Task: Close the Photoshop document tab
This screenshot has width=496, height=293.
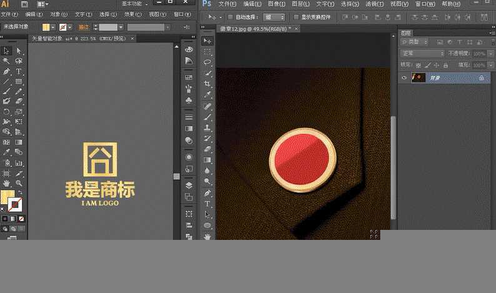Action: (296, 29)
